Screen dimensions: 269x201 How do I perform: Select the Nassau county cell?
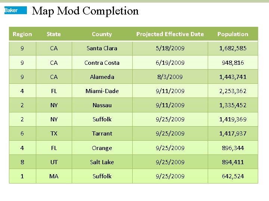(x=102, y=105)
